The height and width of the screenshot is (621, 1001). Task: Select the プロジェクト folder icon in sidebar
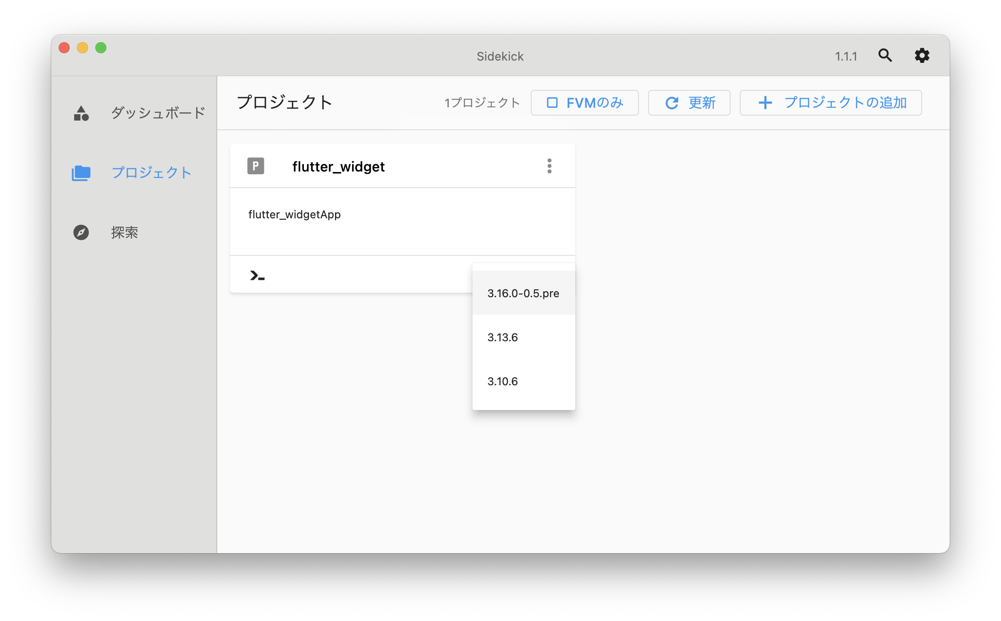pos(81,172)
